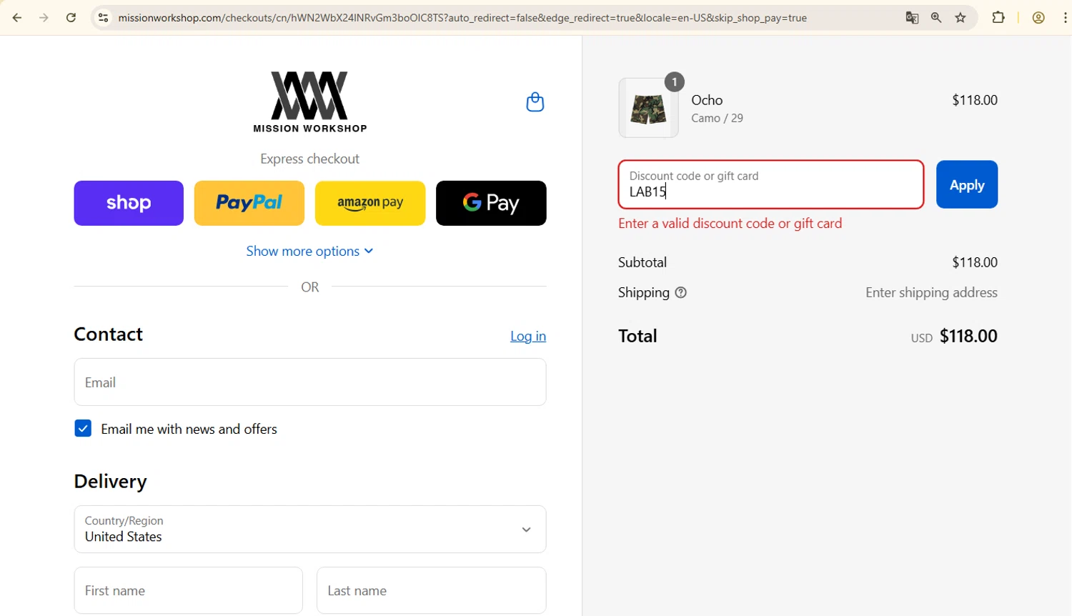
Task: Click the translate page icon
Action: [x=912, y=18]
